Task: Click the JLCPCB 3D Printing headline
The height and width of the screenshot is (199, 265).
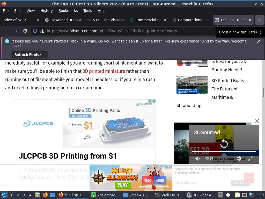Action: [x=68, y=156]
